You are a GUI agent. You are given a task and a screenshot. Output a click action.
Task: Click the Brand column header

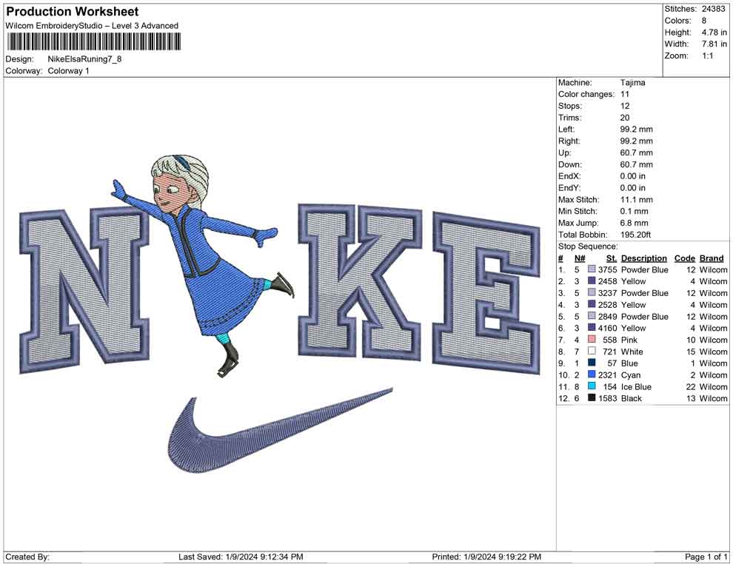(711, 258)
